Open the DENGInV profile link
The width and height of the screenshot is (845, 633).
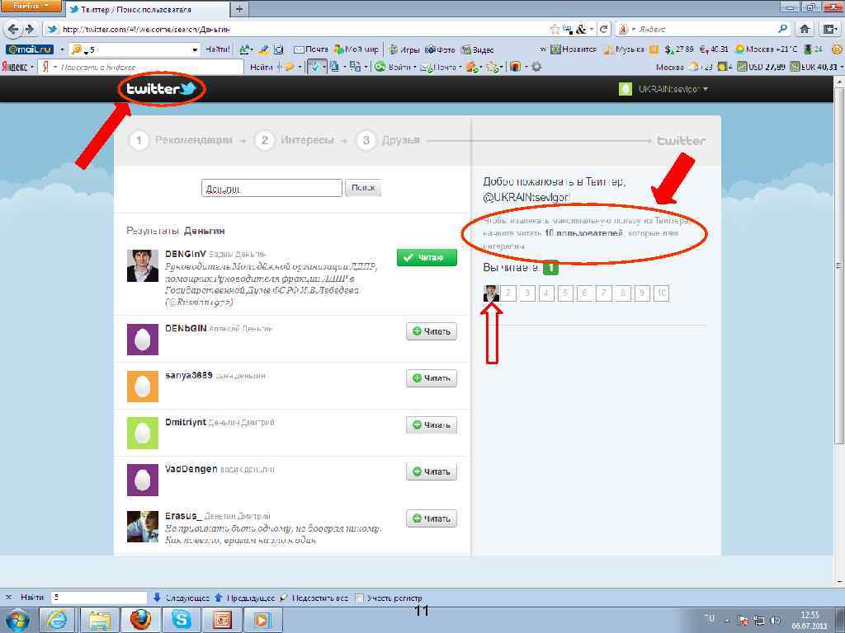(186, 254)
